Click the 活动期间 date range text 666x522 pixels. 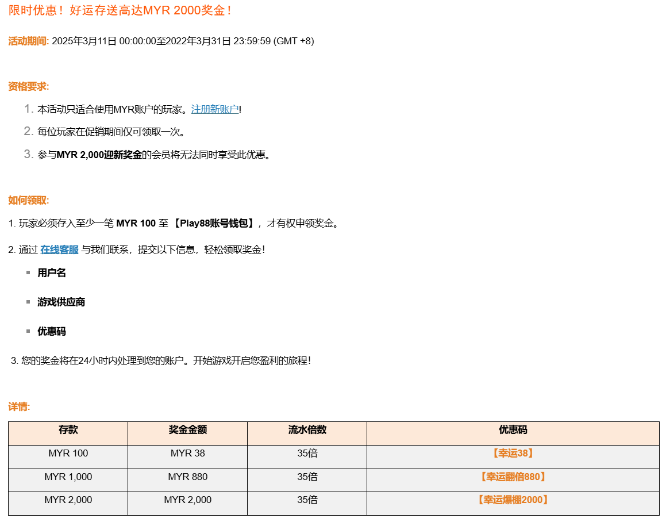pos(183,41)
